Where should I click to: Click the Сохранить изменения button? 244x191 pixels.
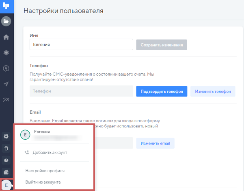pyautogui.click(x=162, y=44)
